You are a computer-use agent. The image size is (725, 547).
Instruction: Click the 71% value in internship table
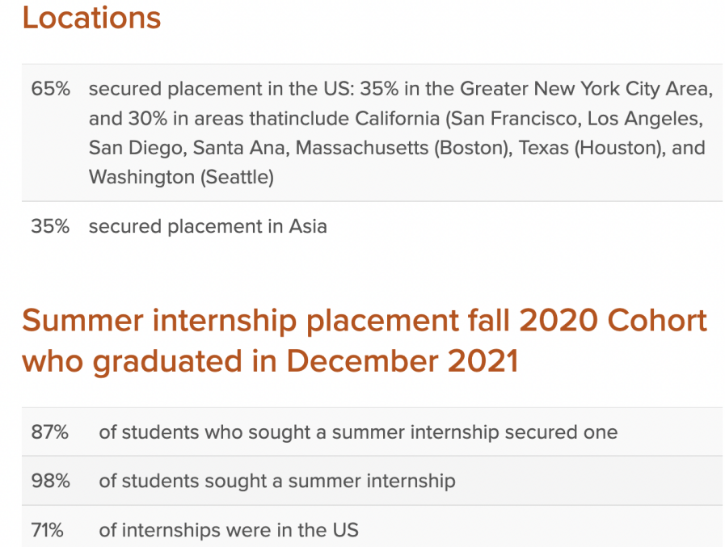coord(47,531)
